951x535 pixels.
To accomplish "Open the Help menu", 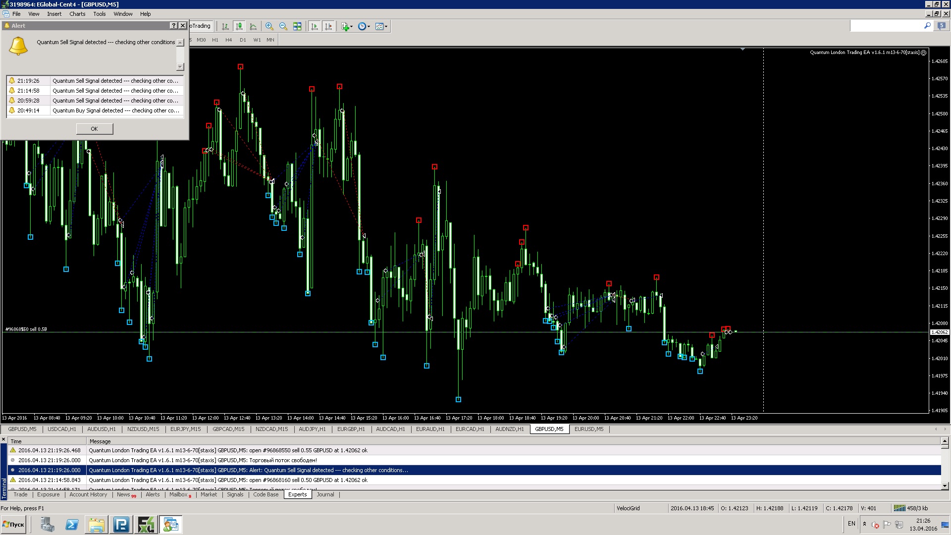I will (145, 14).
